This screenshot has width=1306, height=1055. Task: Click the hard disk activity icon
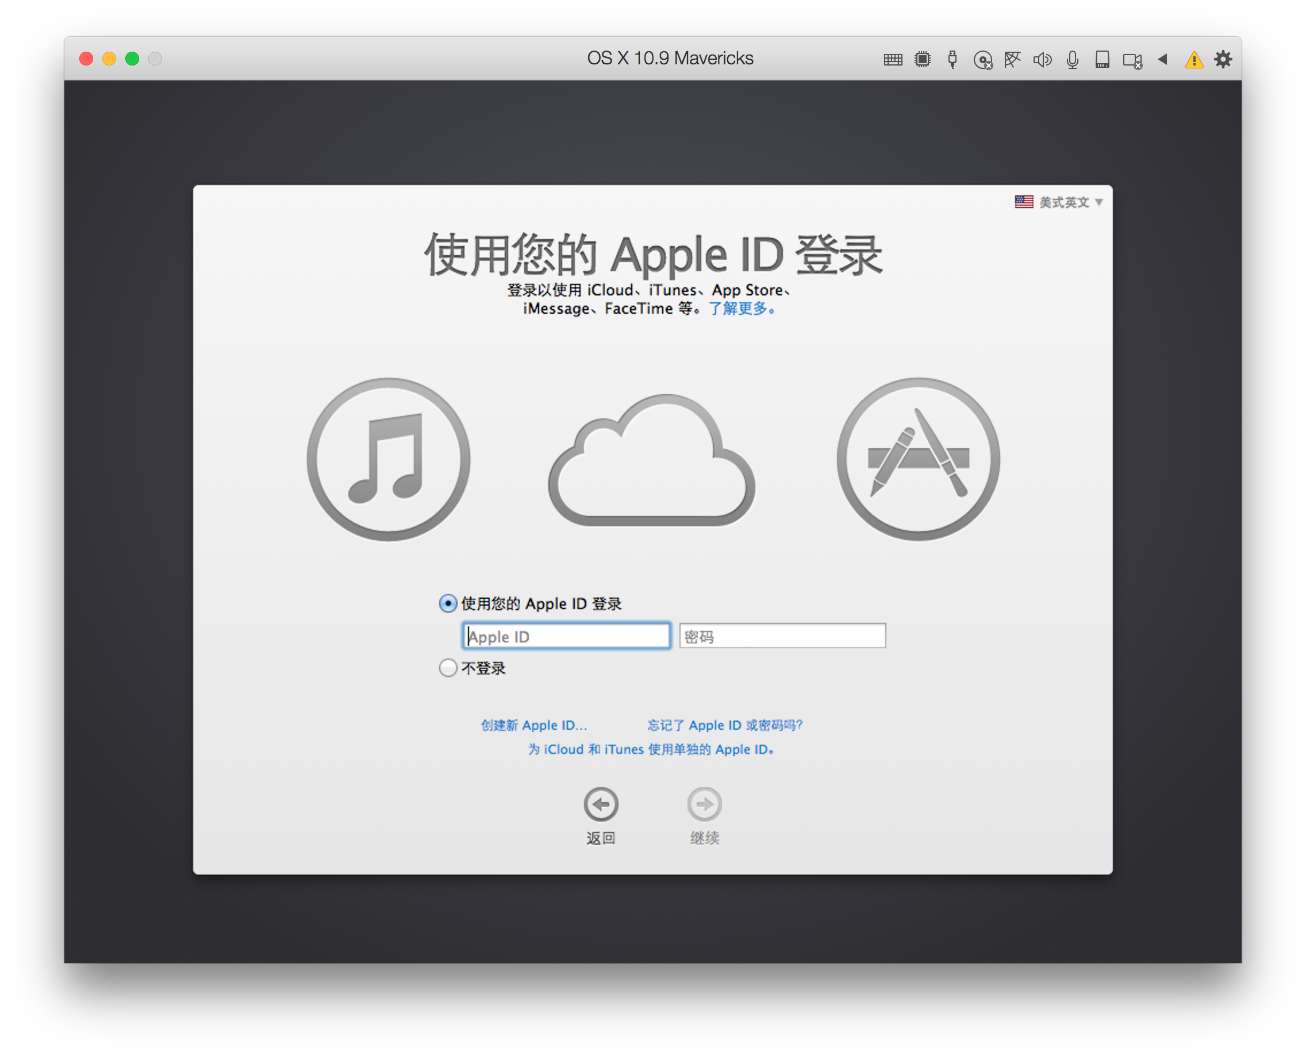coord(1103,59)
